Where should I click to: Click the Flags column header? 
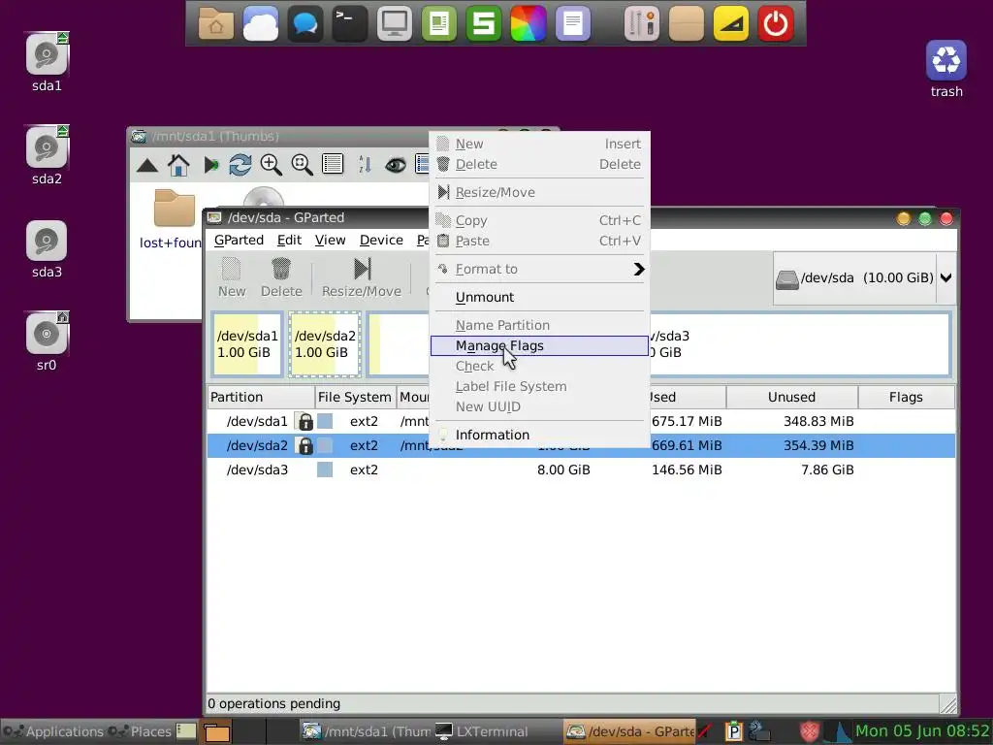click(x=907, y=397)
